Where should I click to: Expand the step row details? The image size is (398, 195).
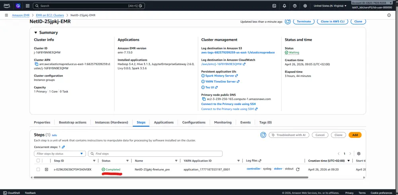(47, 169)
